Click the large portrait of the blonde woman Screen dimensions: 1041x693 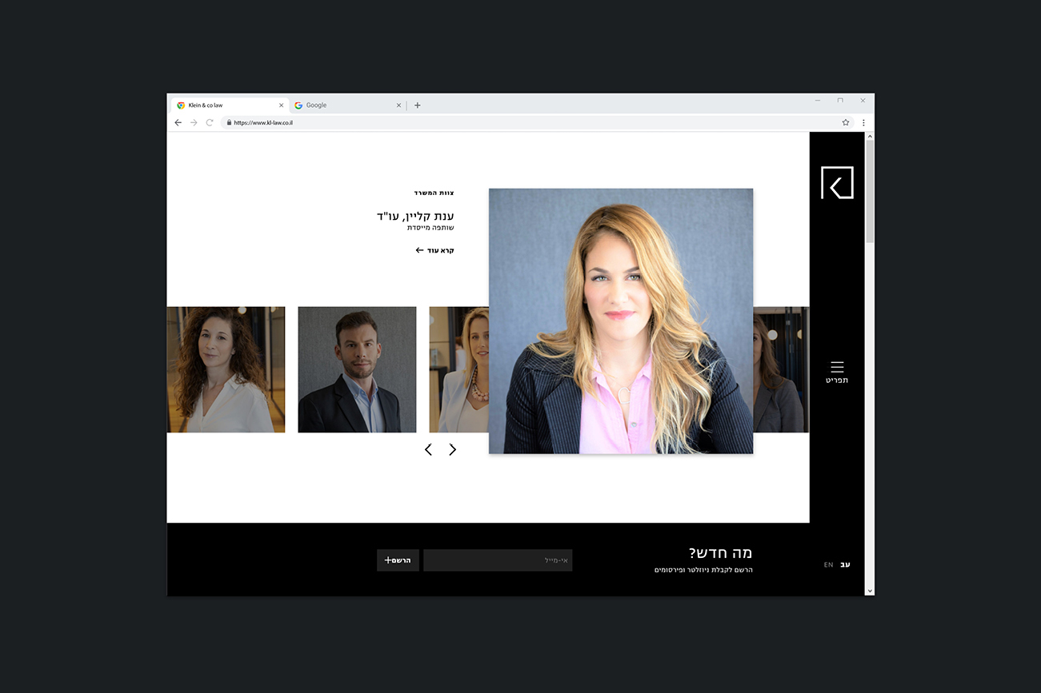click(621, 321)
